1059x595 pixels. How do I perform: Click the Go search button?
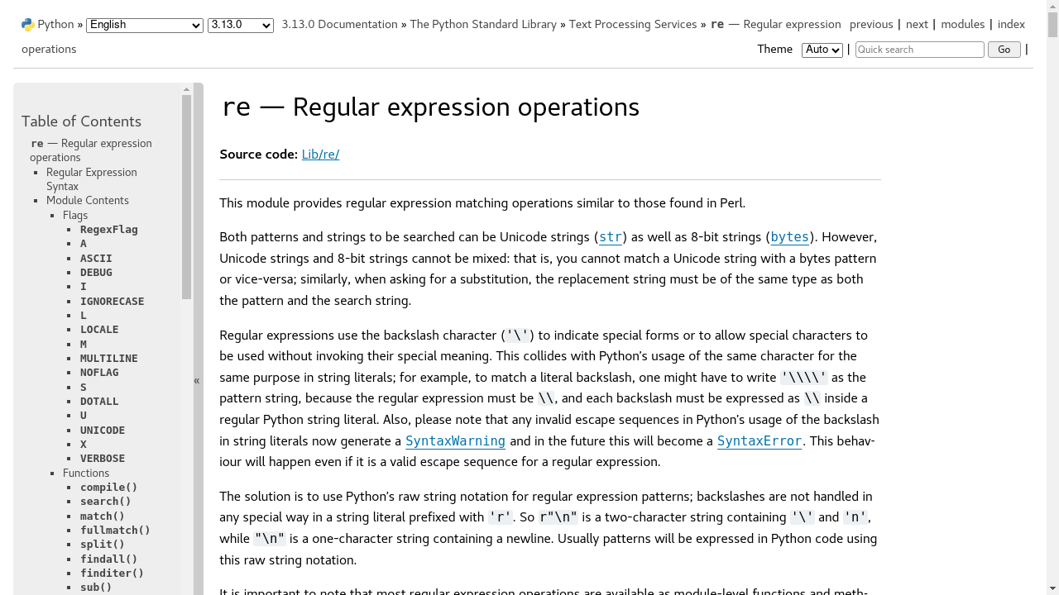[x=1004, y=50]
